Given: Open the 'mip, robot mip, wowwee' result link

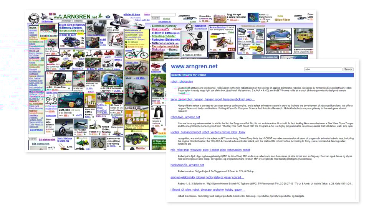Looking at the screenshot, I should (210, 150).
